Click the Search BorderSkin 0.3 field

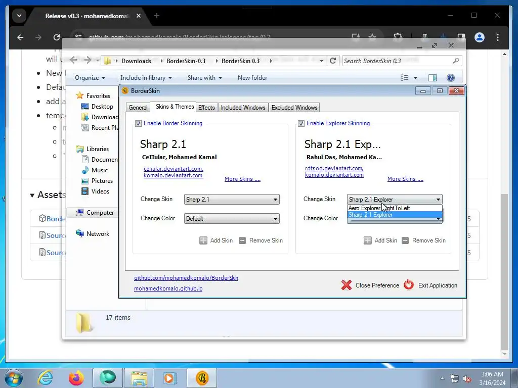pos(401,61)
